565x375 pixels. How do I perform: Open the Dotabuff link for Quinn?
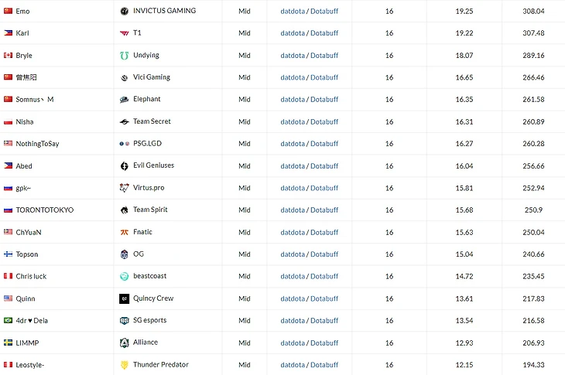coord(324,298)
